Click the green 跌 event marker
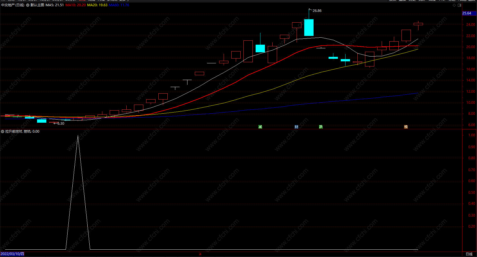This screenshot has height=257, width=477. click(x=321, y=127)
